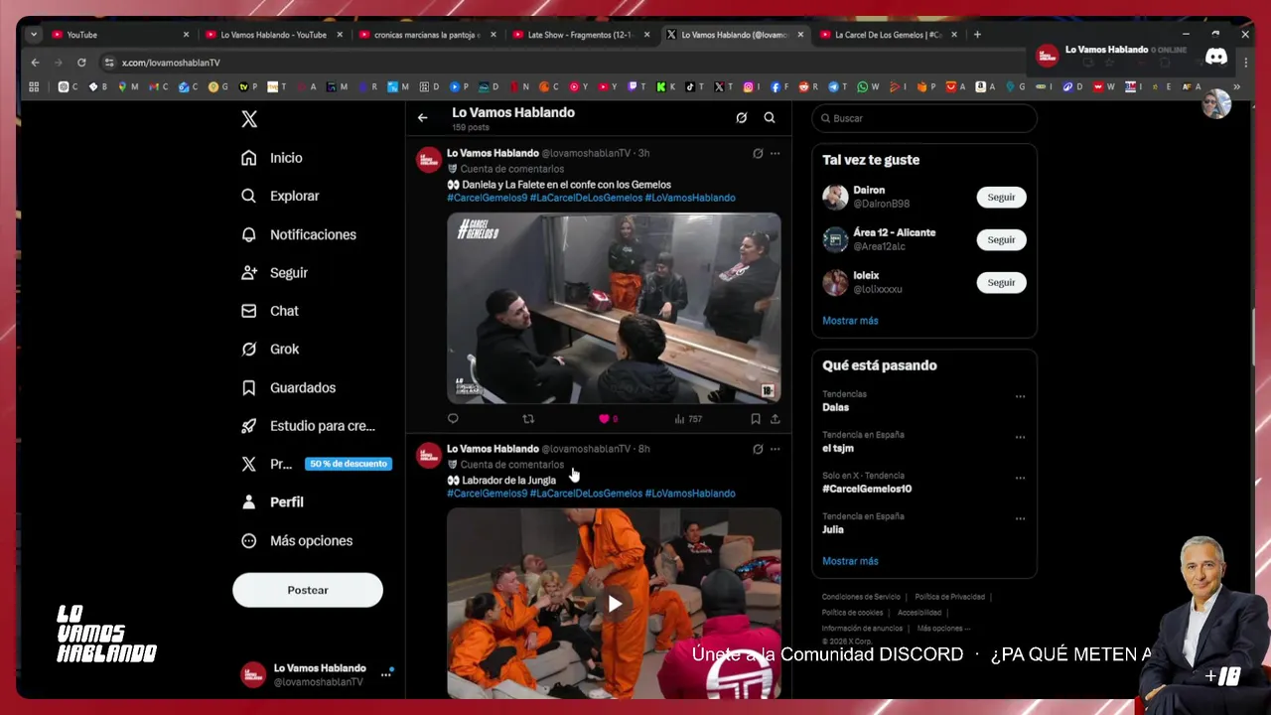The width and height of the screenshot is (1271, 715).
Task: Click the Postear button
Action: point(308,590)
